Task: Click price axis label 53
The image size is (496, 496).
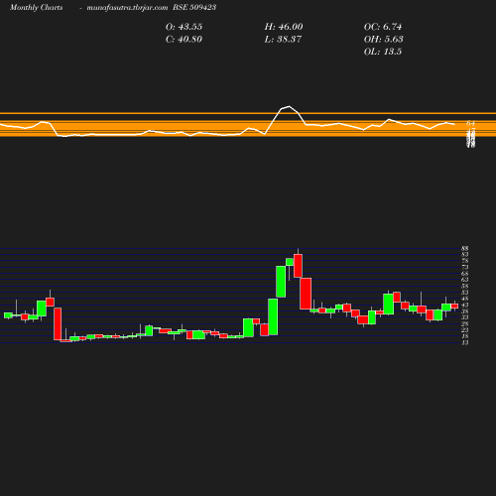Action: (x=465, y=293)
